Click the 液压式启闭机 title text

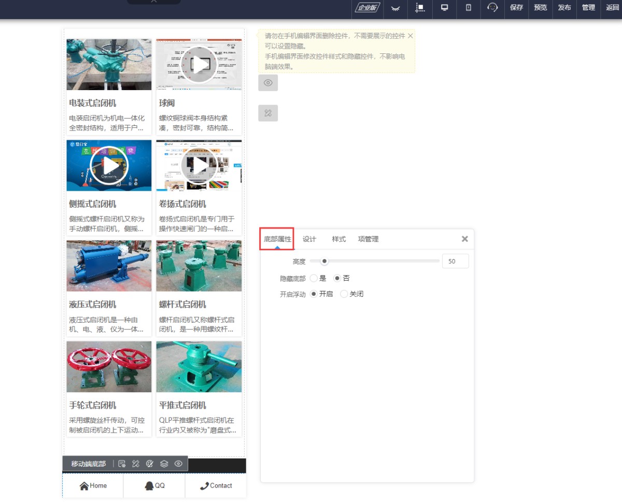(x=93, y=305)
